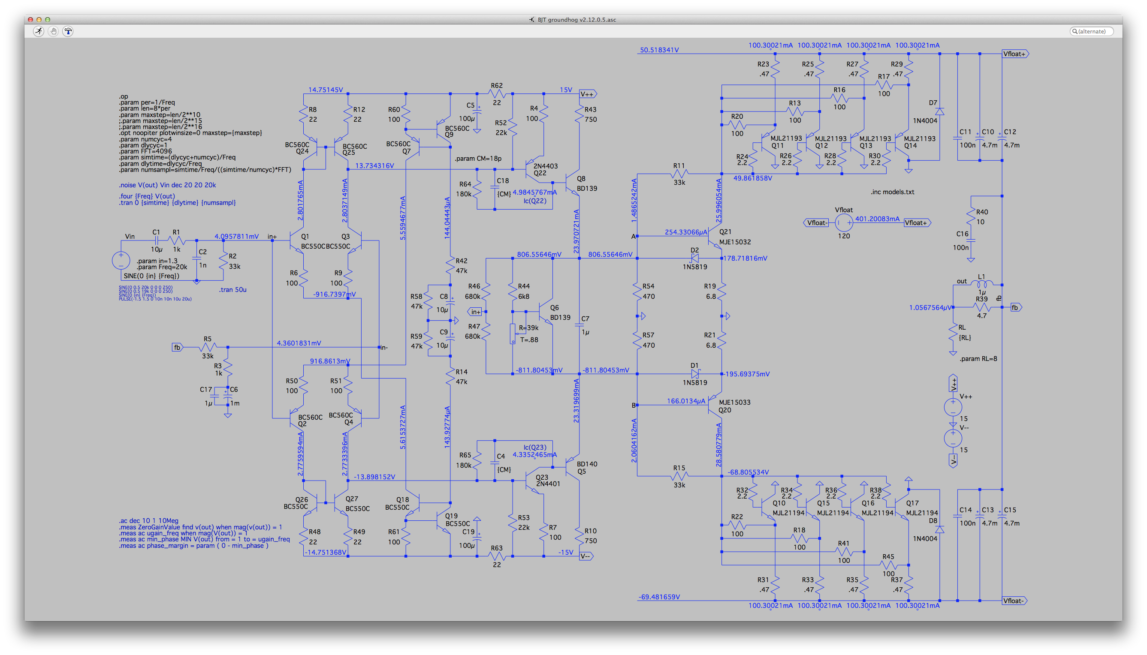Select input capacitor C1 10µ label
Image resolution: width=1147 pixels, height=655 pixels.
tap(156, 240)
